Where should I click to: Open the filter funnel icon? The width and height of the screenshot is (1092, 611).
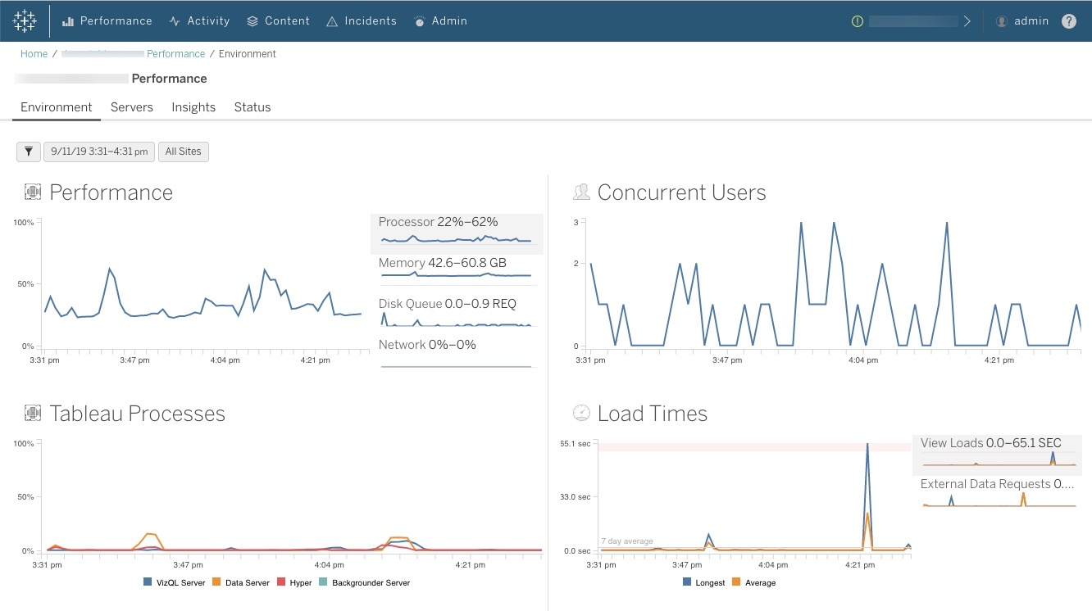28,151
